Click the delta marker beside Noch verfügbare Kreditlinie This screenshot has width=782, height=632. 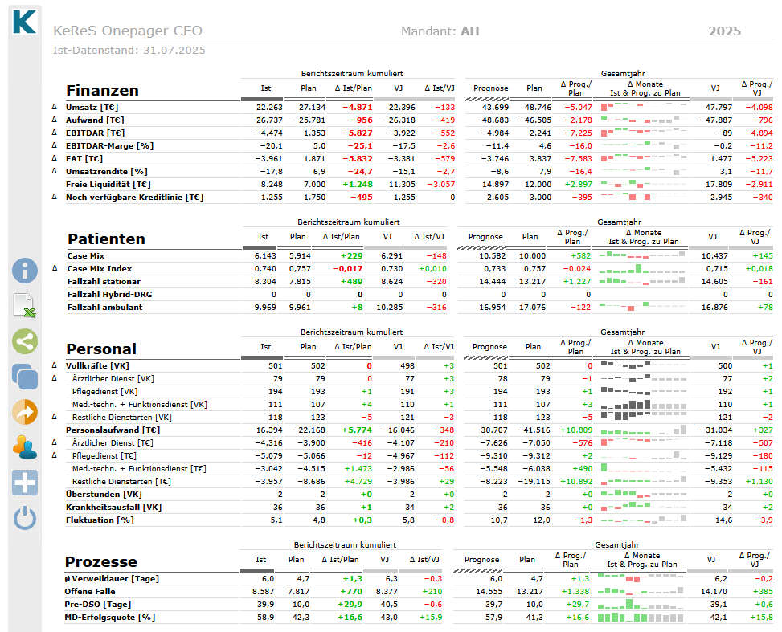click(55, 197)
